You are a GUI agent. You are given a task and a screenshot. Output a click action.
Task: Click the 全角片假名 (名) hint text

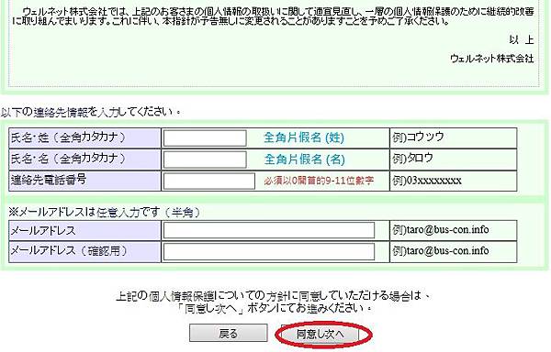[x=304, y=159]
